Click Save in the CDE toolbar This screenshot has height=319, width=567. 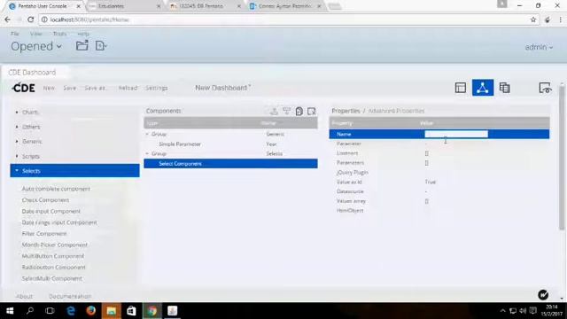pyautogui.click(x=69, y=88)
